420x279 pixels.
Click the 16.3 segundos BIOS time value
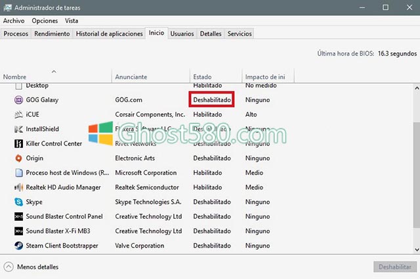point(397,54)
